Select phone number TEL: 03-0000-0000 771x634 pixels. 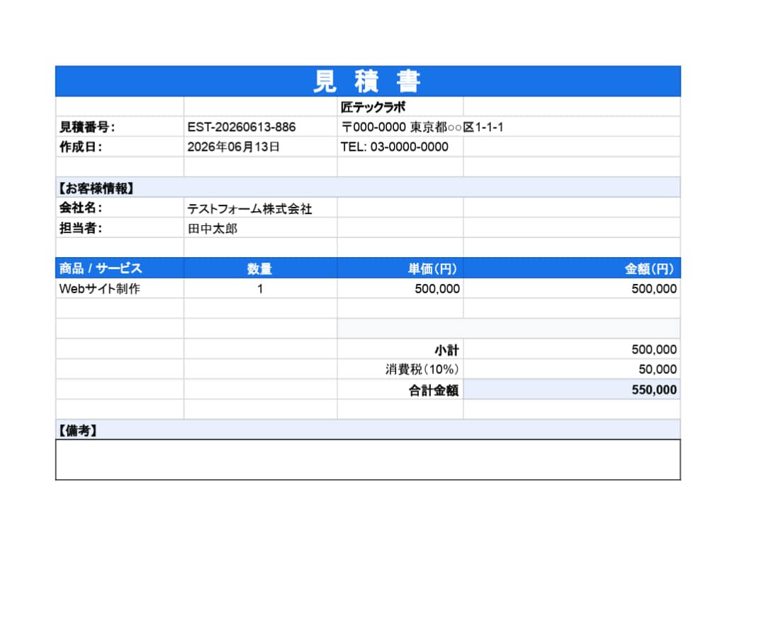(394, 147)
